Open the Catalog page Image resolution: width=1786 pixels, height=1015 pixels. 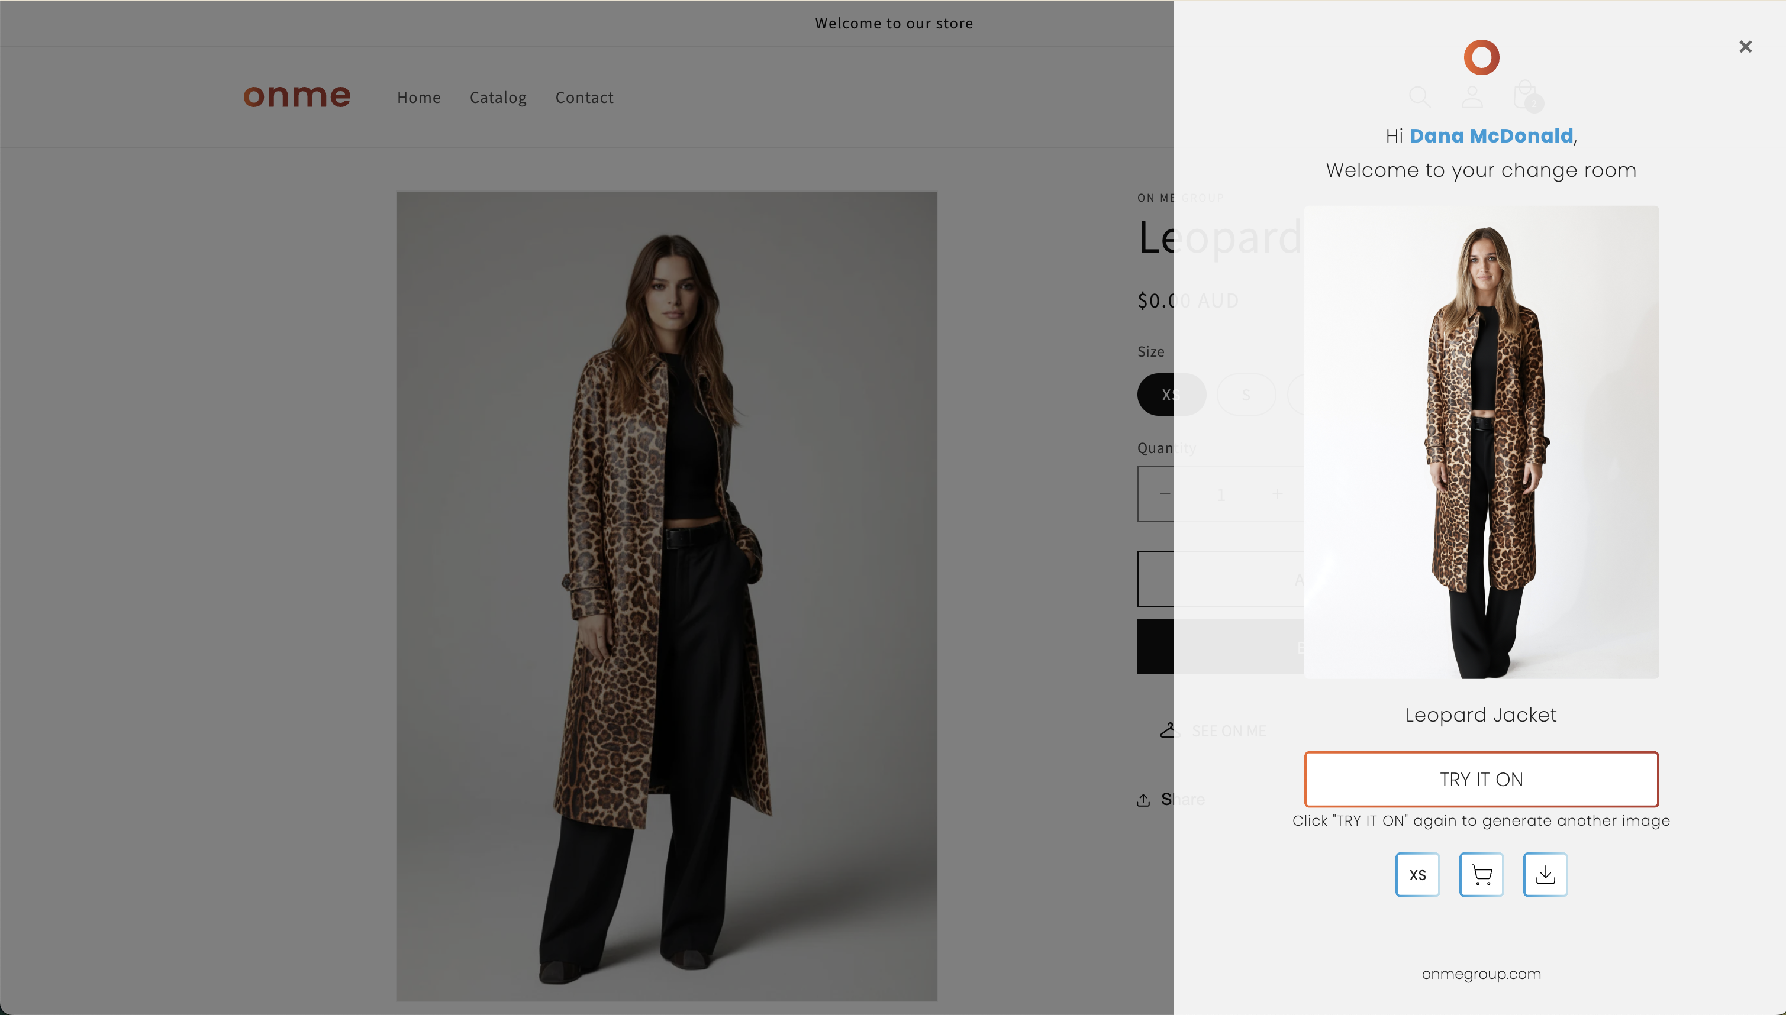(497, 98)
